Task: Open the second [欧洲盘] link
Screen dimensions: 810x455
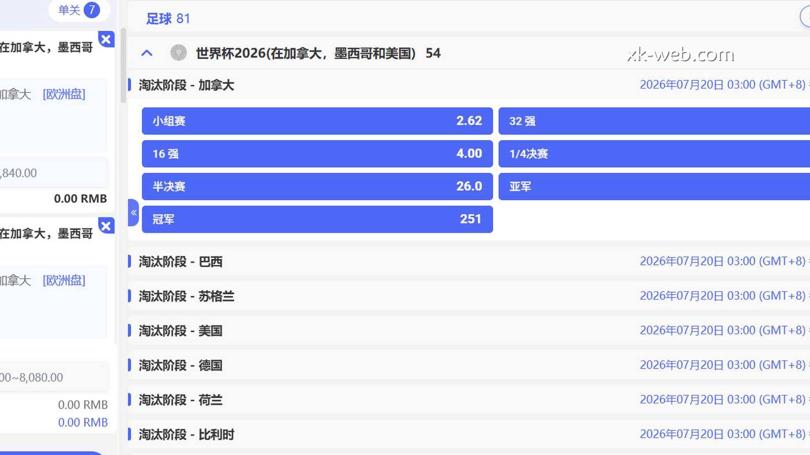Action: pyautogui.click(x=64, y=281)
